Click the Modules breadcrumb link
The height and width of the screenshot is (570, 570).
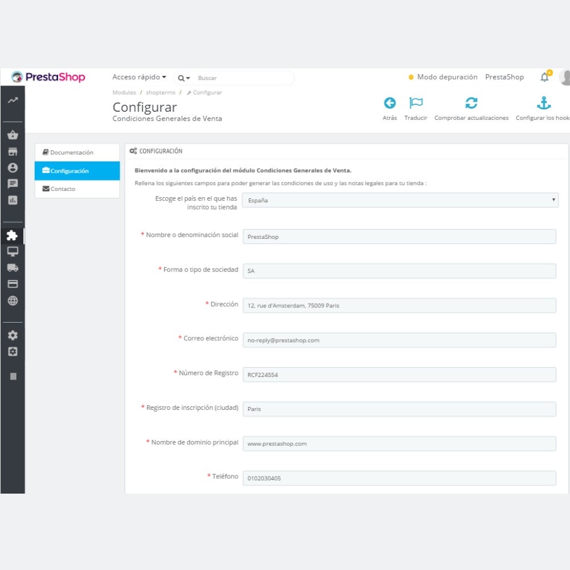pyautogui.click(x=124, y=92)
